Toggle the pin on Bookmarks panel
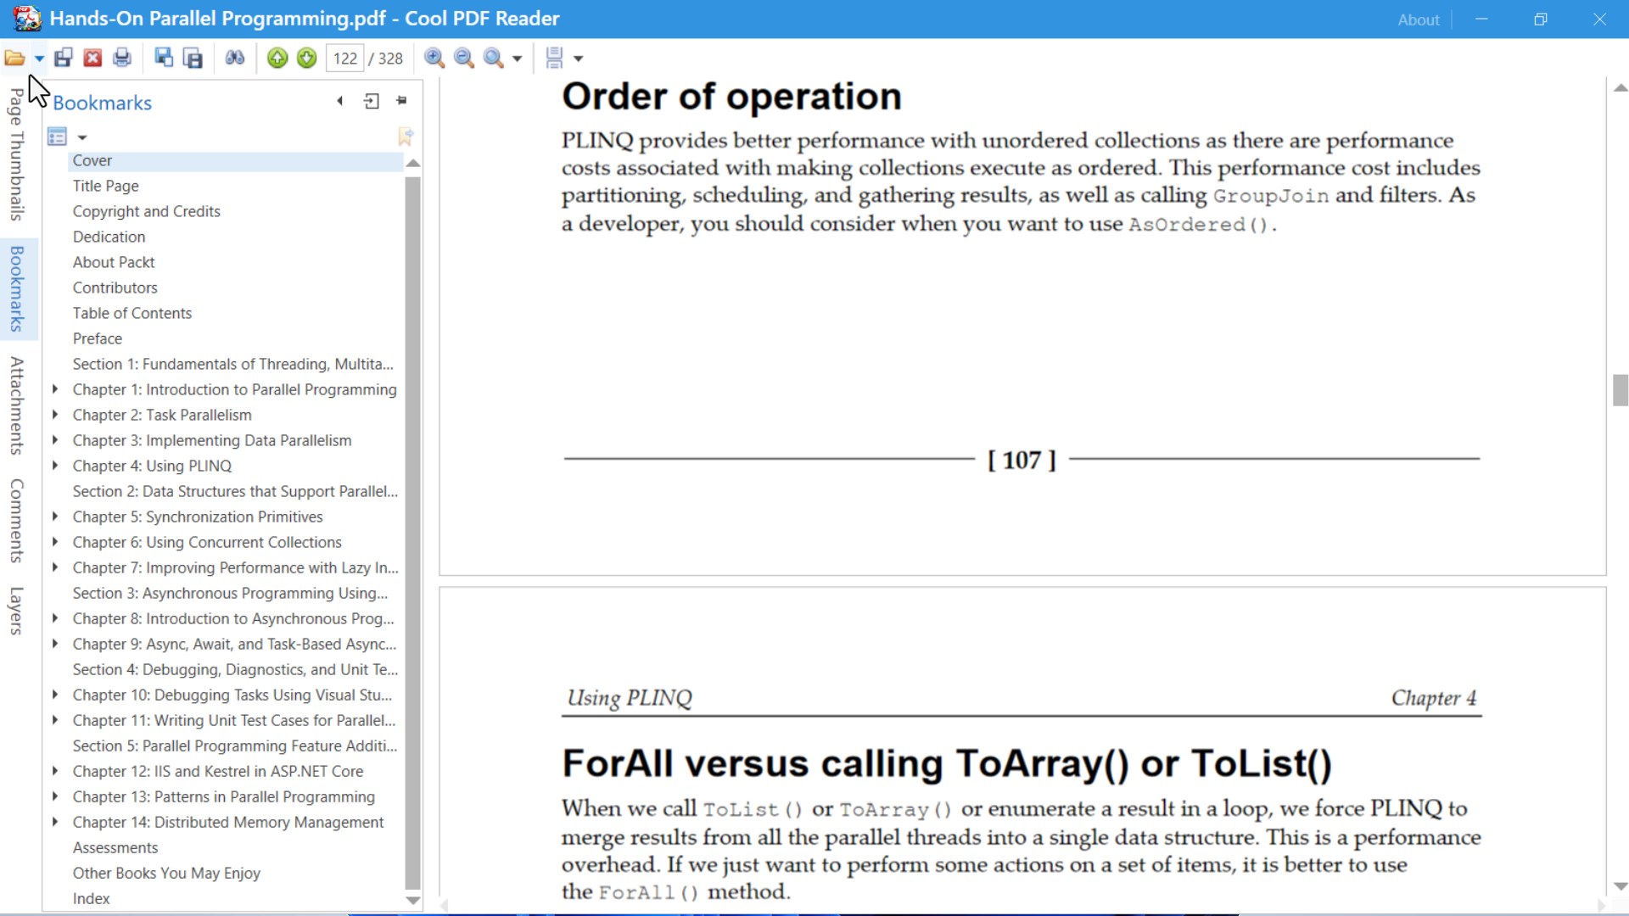Viewport: 1629px width, 916px height. tap(402, 101)
